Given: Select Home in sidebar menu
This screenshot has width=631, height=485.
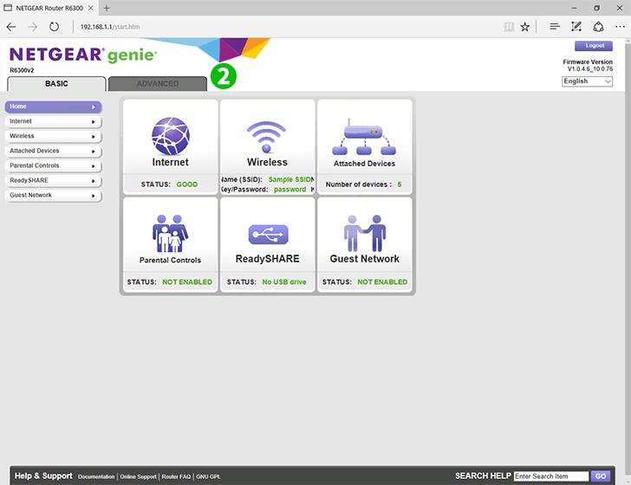Looking at the screenshot, I should (x=53, y=107).
